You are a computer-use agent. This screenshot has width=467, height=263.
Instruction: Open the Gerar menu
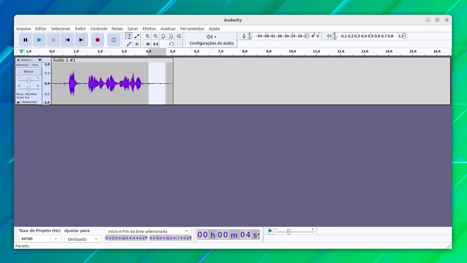click(x=133, y=29)
